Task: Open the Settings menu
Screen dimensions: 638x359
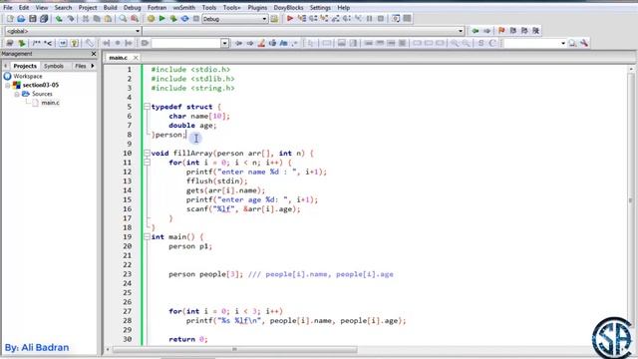Action: (x=320, y=7)
